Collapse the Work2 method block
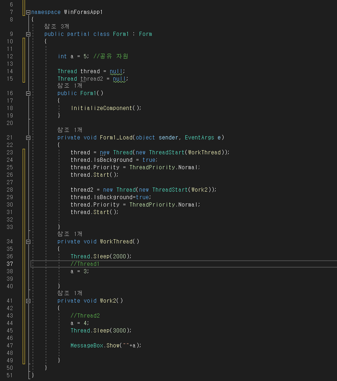Image resolution: width=337 pixels, height=381 pixels. pos(28,301)
